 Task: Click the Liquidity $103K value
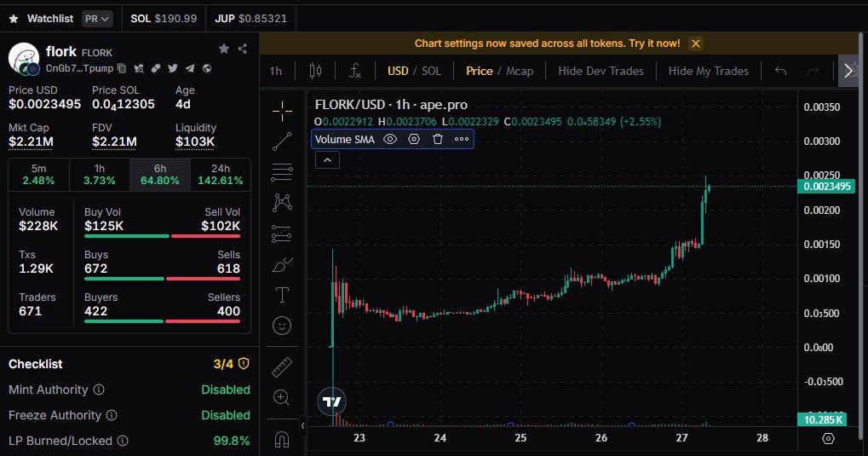[x=195, y=141]
